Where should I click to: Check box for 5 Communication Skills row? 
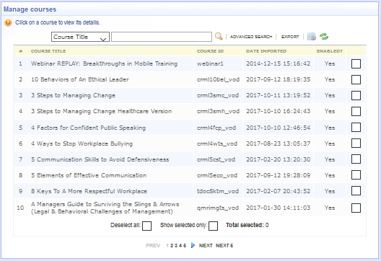(x=356, y=159)
